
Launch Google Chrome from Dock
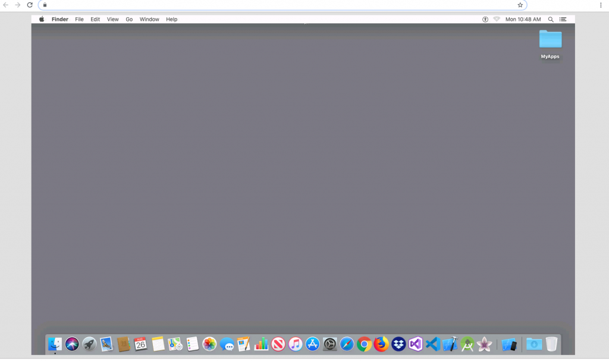pos(364,344)
